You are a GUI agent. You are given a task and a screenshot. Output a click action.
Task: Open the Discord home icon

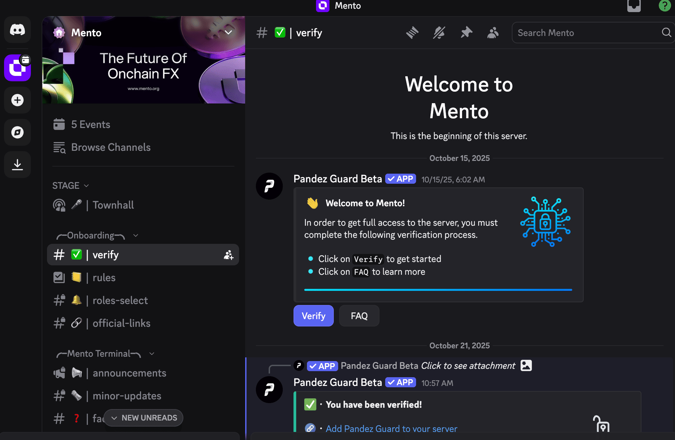[x=17, y=30]
